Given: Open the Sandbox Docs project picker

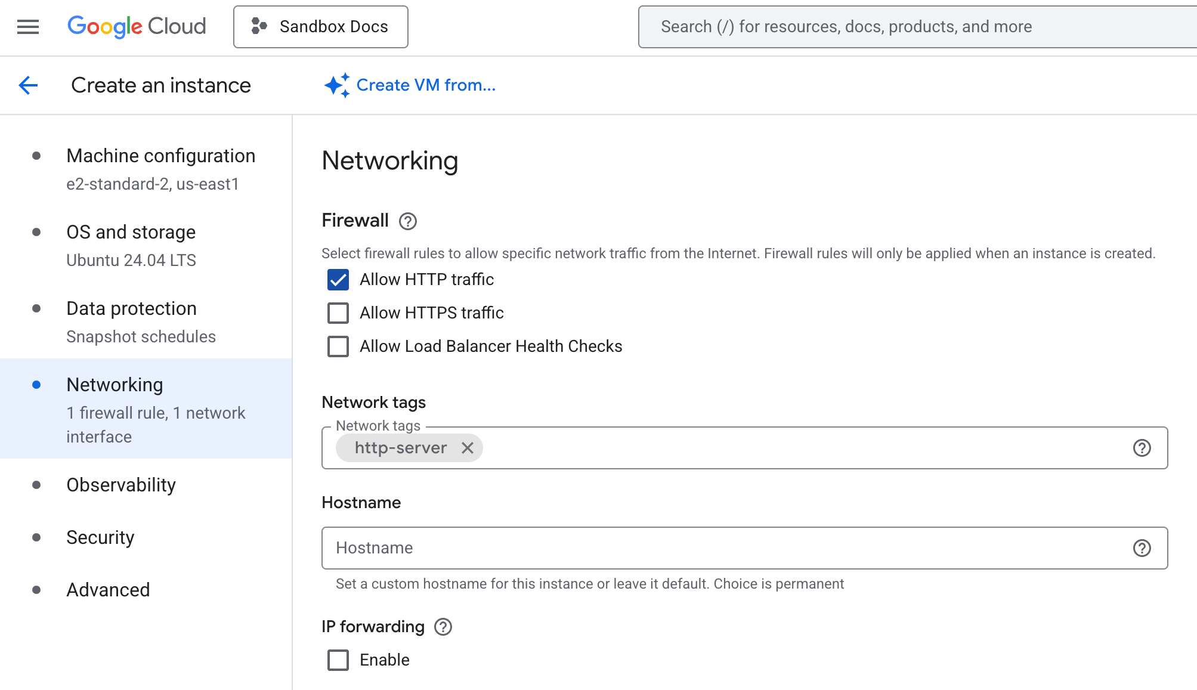Looking at the screenshot, I should pyautogui.click(x=320, y=26).
